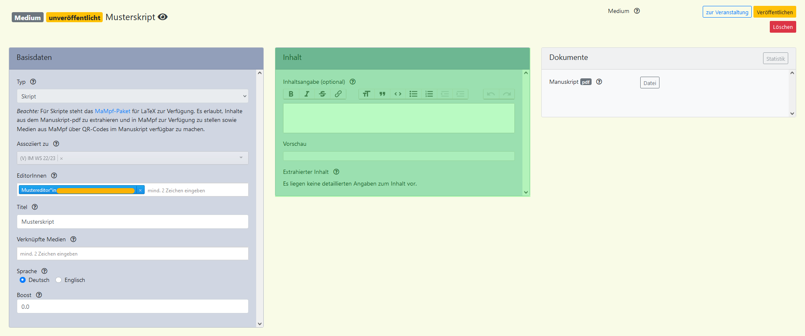
Task: Remove the Mustereditor*in tag
Action: (x=140, y=190)
